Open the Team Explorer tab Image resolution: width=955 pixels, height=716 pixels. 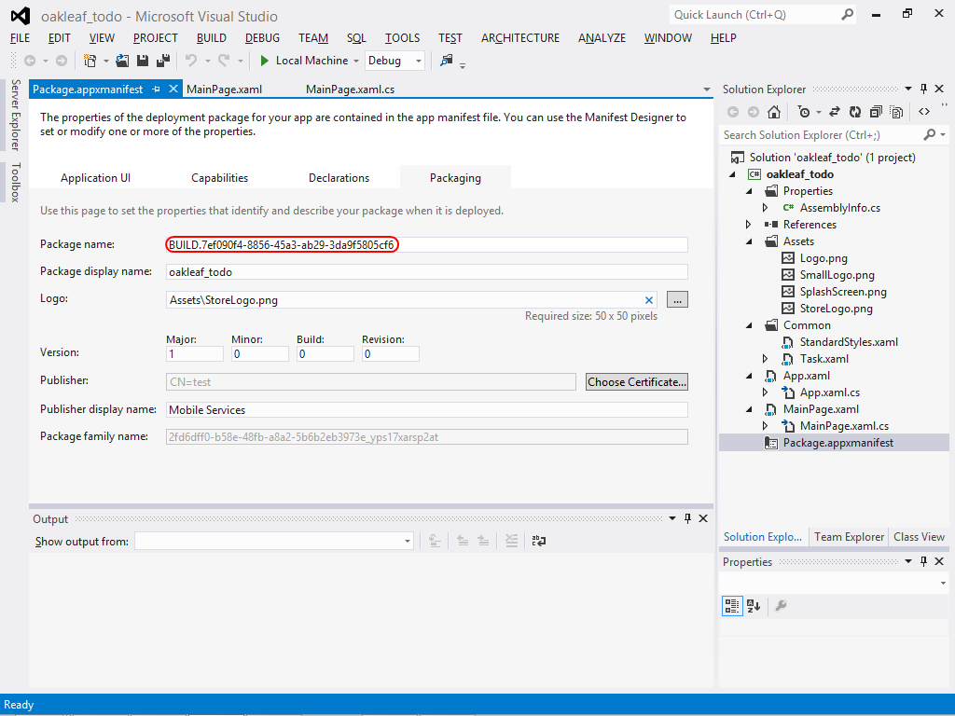click(x=849, y=537)
